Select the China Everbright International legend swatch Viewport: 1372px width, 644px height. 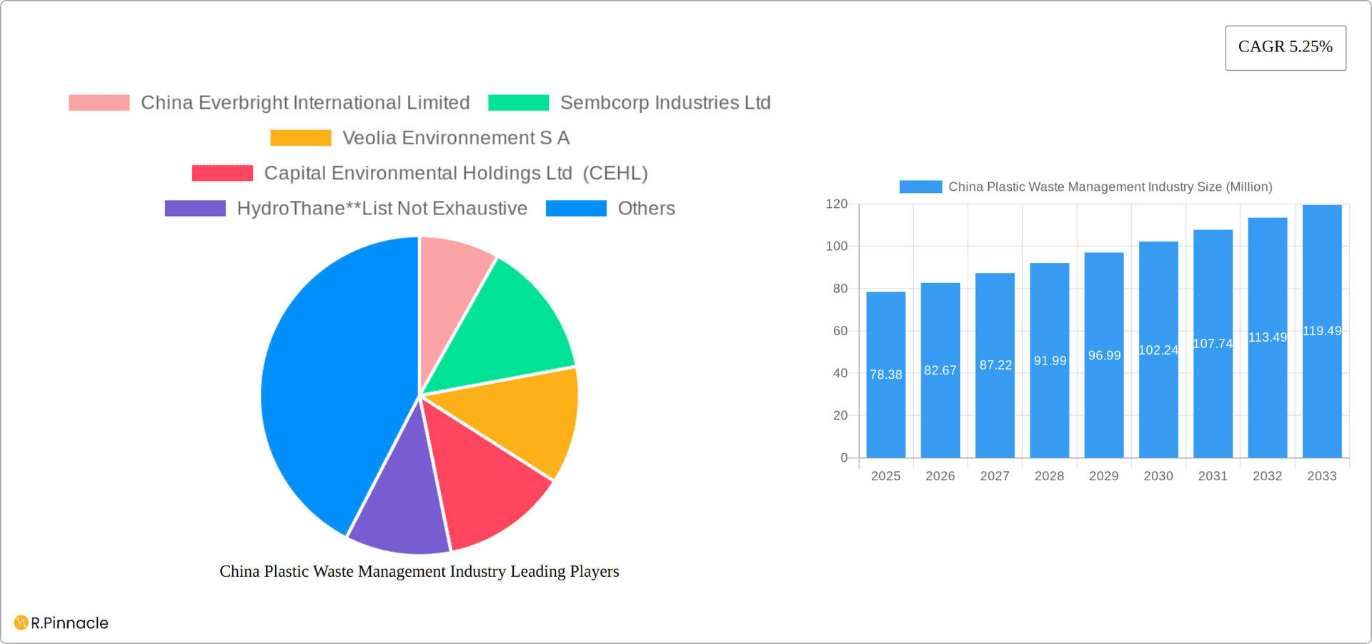99,102
